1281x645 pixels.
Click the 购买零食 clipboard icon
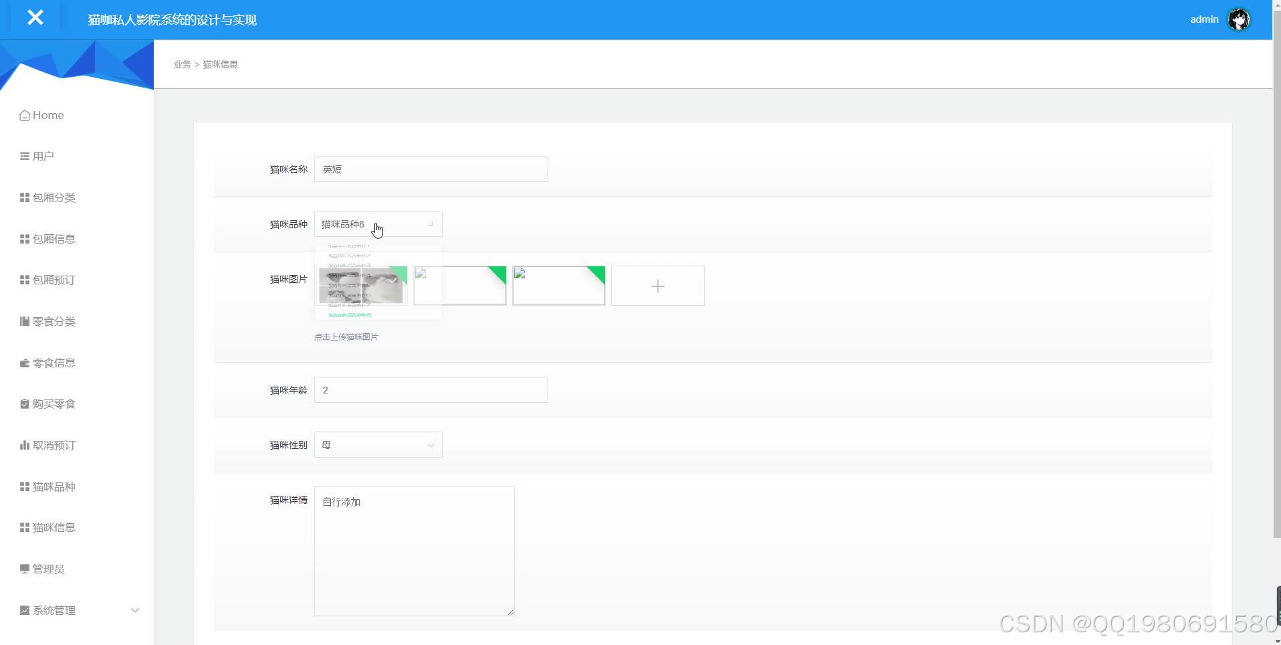[x=25, y=403]
